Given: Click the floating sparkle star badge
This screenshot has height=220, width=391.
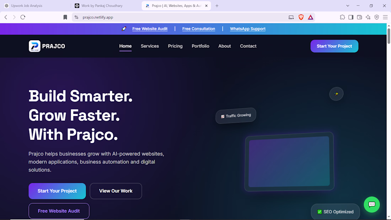Looking at the screenshot, I should coord(336,94).
